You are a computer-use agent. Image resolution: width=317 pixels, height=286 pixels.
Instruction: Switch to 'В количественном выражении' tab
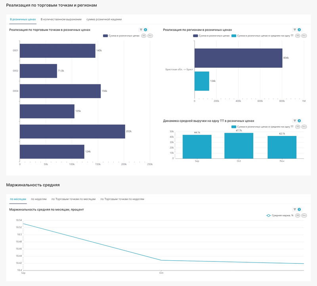point(61,19)
